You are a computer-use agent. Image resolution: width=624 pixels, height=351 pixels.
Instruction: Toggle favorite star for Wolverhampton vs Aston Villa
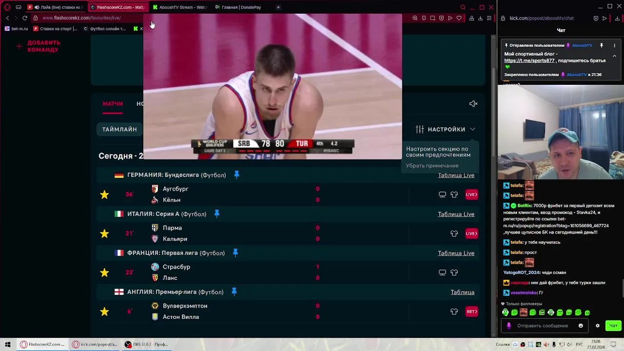(104, 312)
